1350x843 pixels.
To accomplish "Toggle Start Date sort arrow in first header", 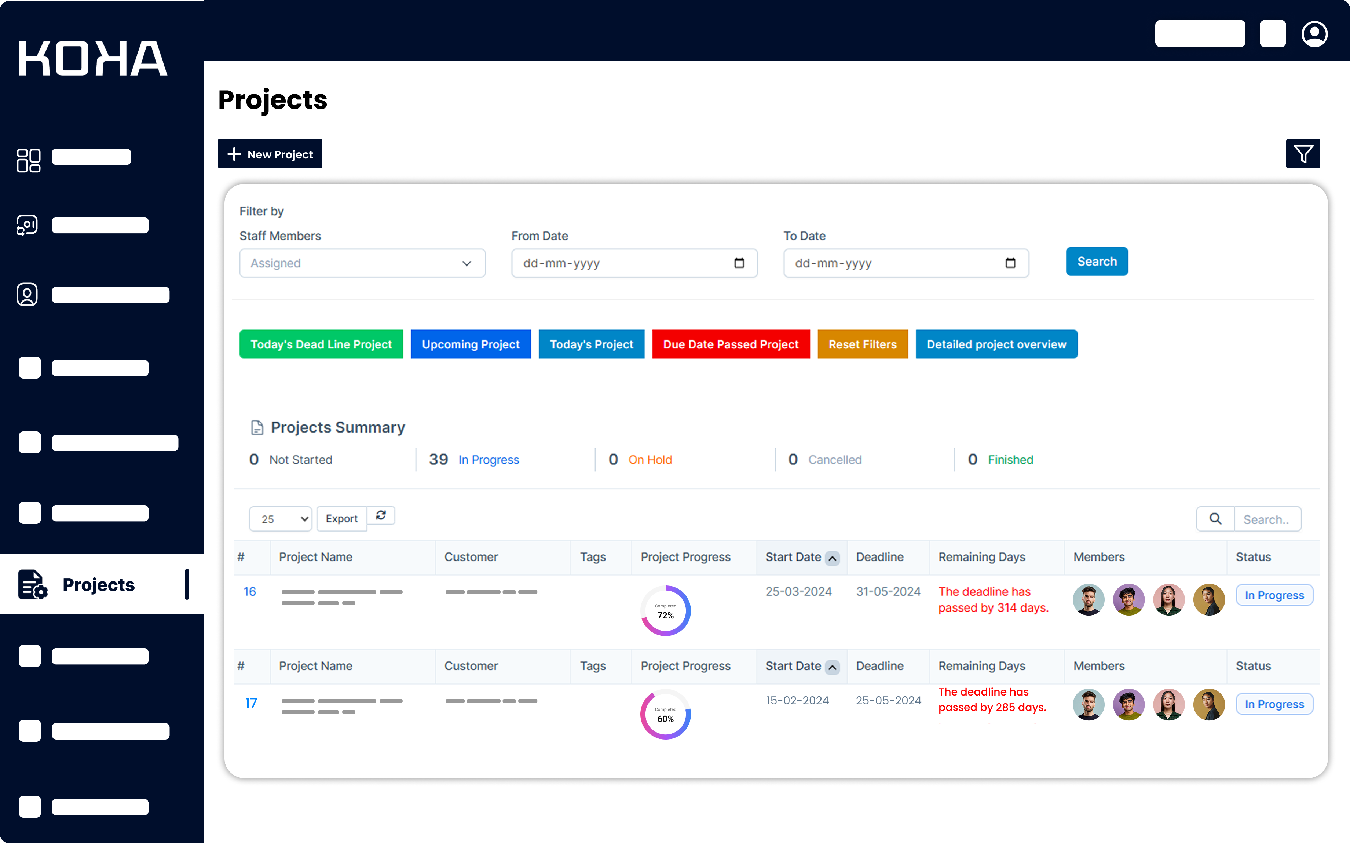I will point(832,558).
